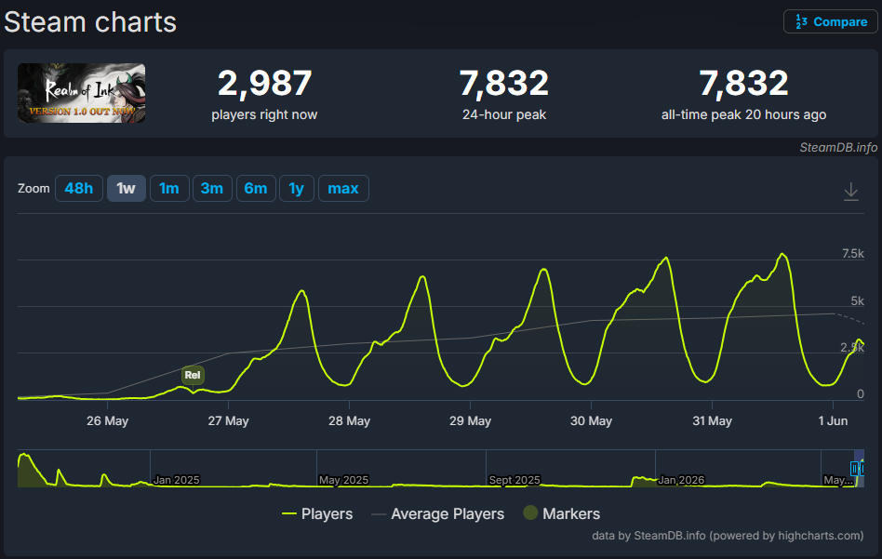Show the max time range
882x559 pixels.
coord(343,189)
